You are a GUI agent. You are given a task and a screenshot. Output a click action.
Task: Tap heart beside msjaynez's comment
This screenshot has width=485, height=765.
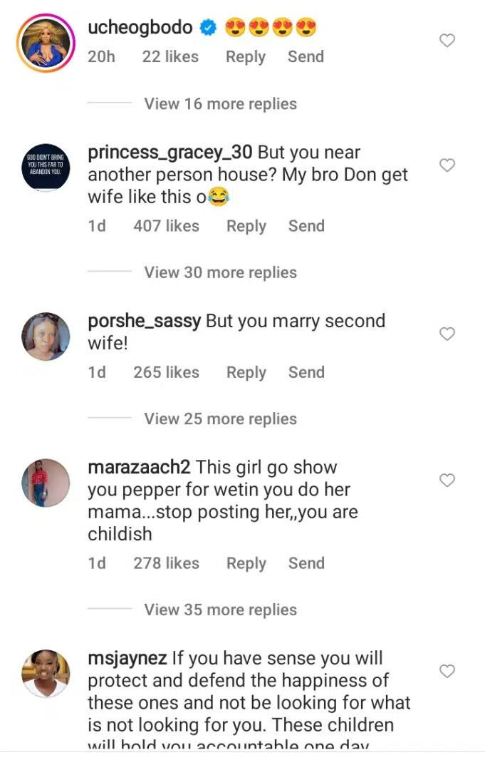click(x=447, y=671)
